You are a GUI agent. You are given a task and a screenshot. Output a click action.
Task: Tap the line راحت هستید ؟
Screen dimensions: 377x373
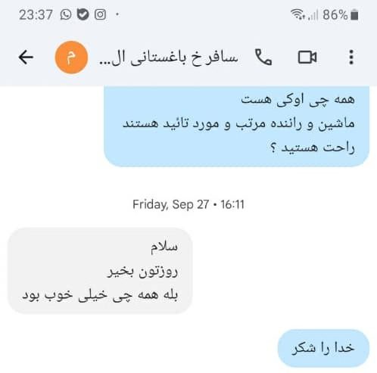pyautogui.click(x=313, y=148)
